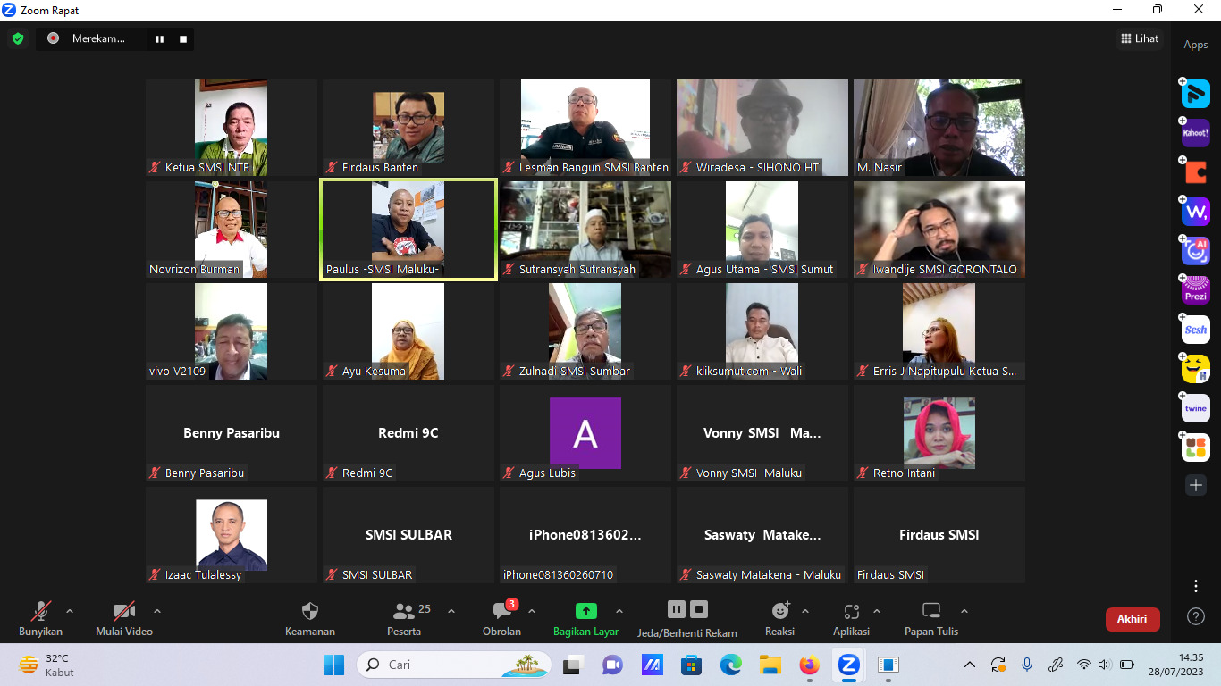Click the green encryption shield icon
1221x686 pixels.
[x=18, y=38]
